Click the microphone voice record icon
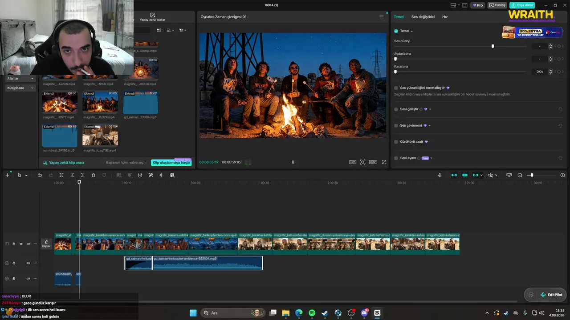570x320 pixels. coord(440,175)
